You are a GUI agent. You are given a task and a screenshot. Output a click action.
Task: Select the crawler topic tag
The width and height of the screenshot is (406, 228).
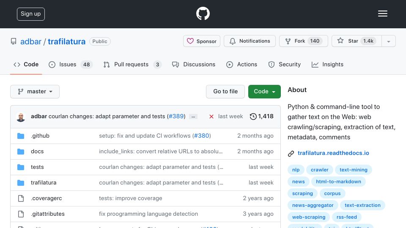(320, 170)
